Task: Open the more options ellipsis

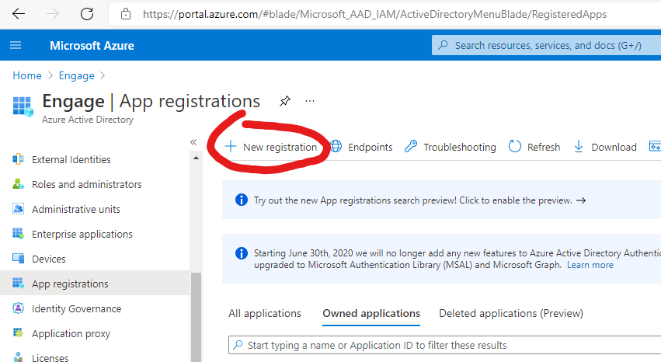Action: (310, 101)
